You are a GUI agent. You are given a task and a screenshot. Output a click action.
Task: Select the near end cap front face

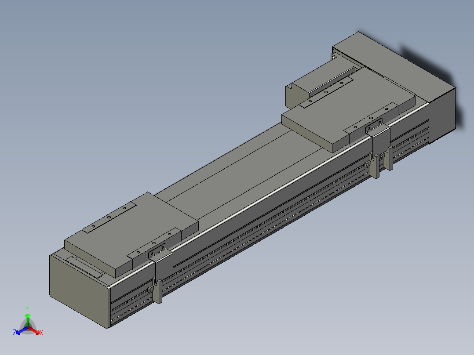(x=79, y=292)
